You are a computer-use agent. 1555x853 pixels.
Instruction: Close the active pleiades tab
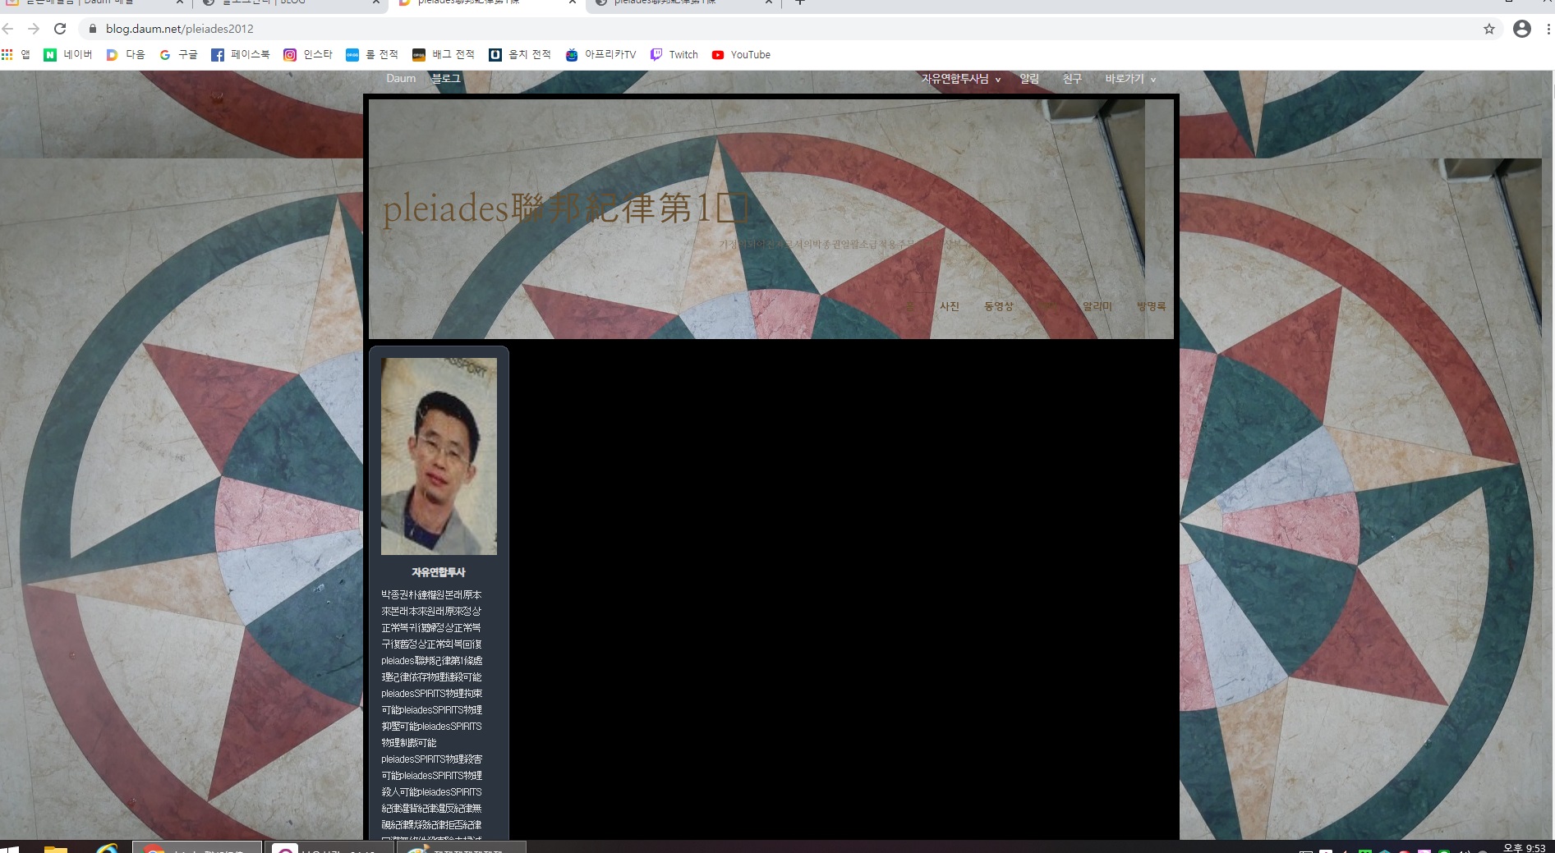(573, 3)
